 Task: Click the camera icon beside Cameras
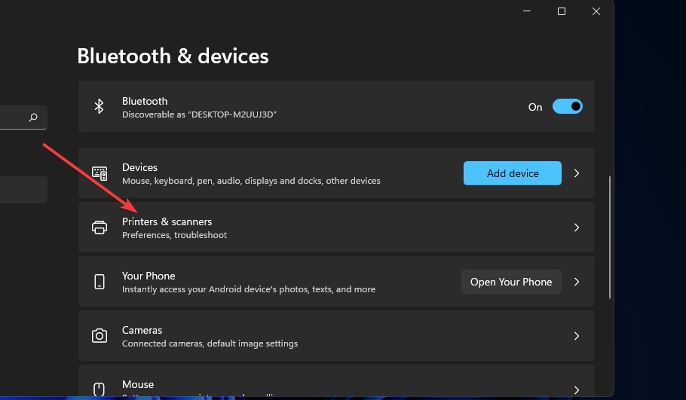pyautogui.click(x=100, y=336)
